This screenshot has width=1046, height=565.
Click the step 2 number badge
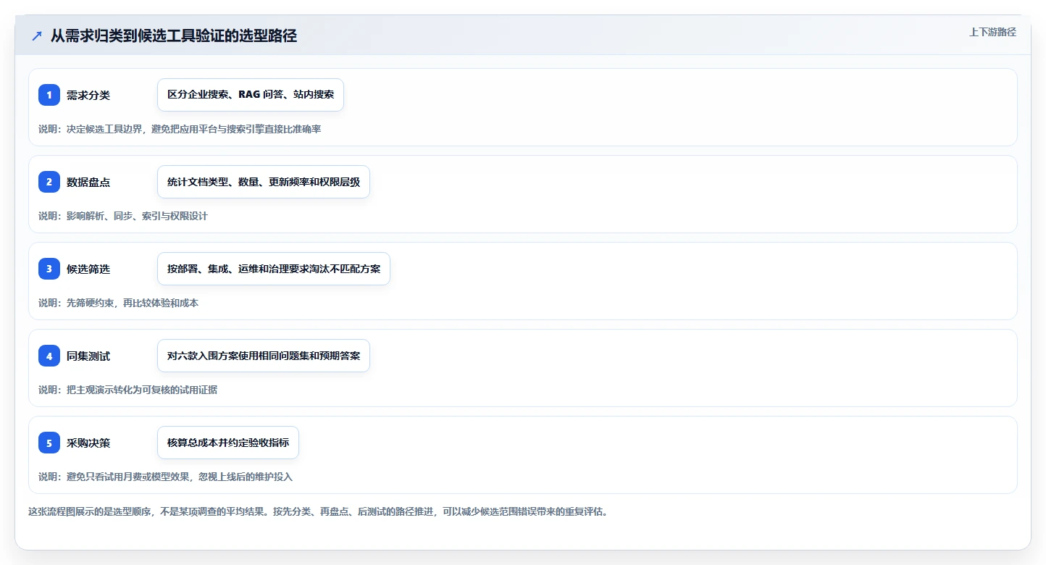click(x=49, y=182)
